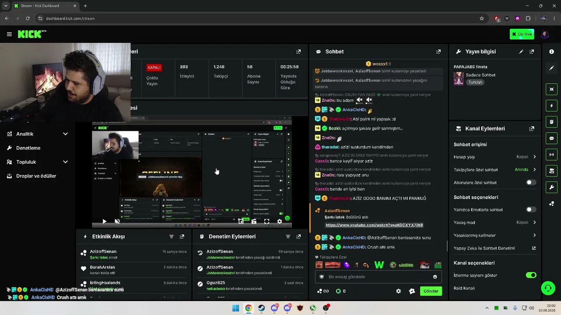Click the Go live button
This screenshot has height=315, width=561.
click(522, 34)
